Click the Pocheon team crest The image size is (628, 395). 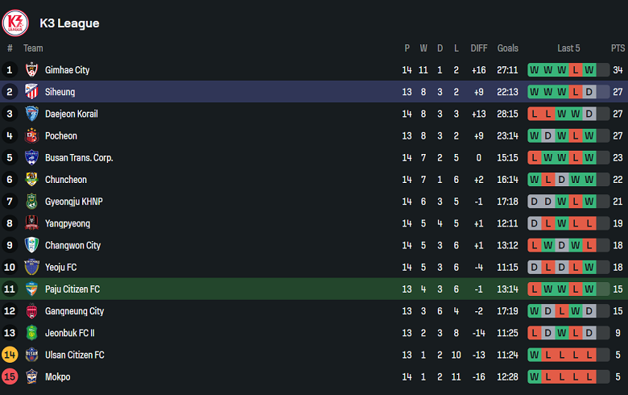pyautogui.click(x=31, y=135)
